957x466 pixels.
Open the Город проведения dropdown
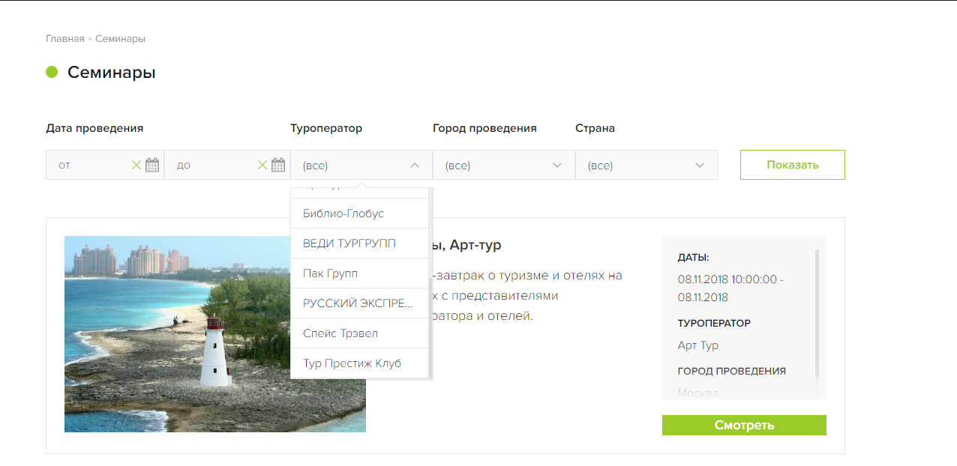504,166
